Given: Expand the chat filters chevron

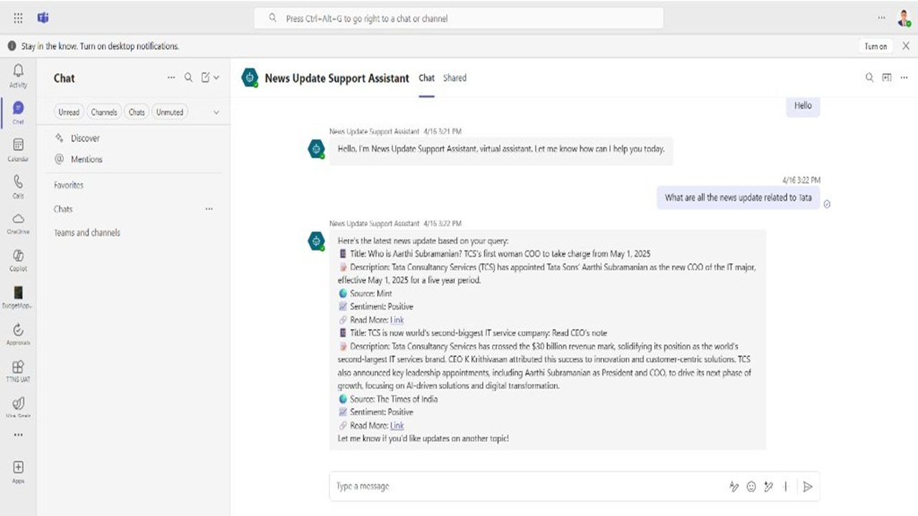Looking at the screenshot, I should click(x=217, y=113).
